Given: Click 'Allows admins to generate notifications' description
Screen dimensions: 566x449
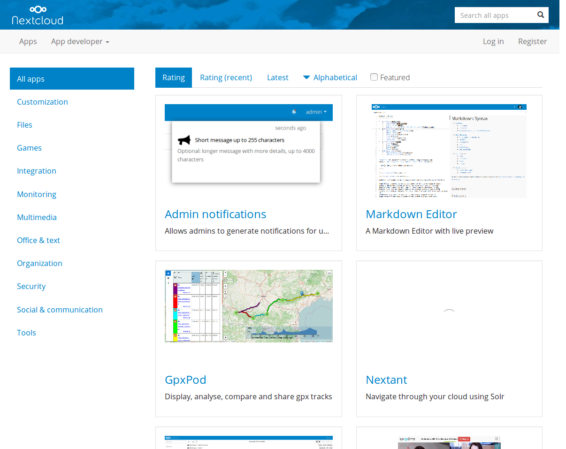Looking at the screenshot, I should [247, 231].
